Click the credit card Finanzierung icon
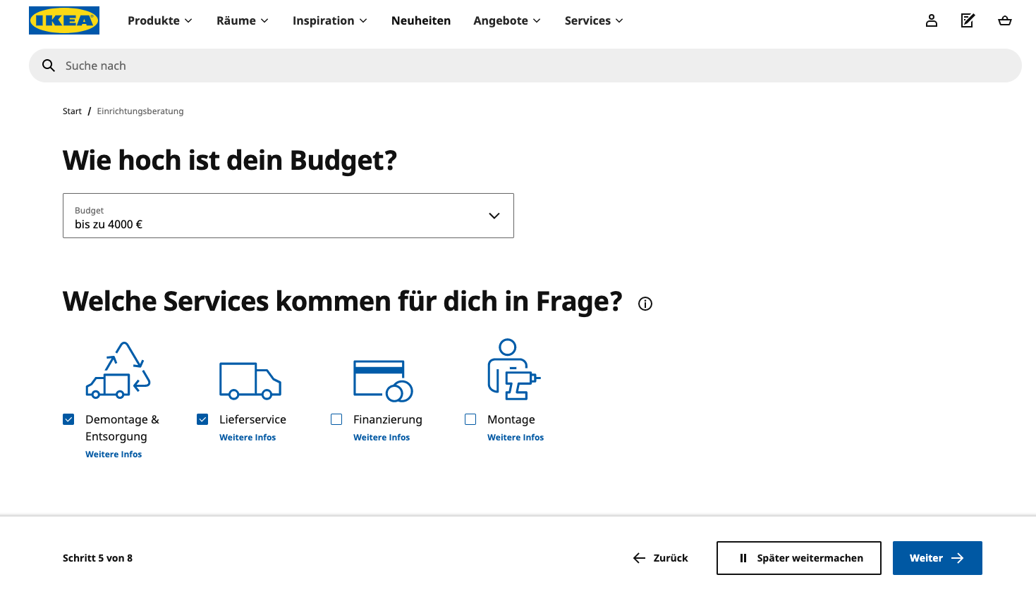The height and width of the screenshot is (594, 1036). tap(383, 380)
